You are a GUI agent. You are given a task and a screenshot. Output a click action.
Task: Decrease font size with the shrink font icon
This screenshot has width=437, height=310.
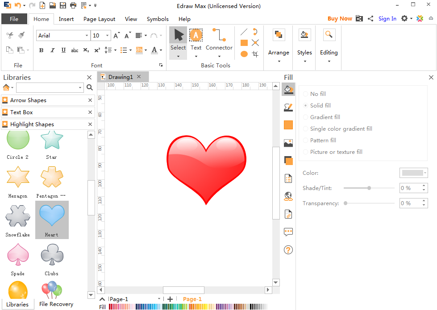[x=127, y=35]
